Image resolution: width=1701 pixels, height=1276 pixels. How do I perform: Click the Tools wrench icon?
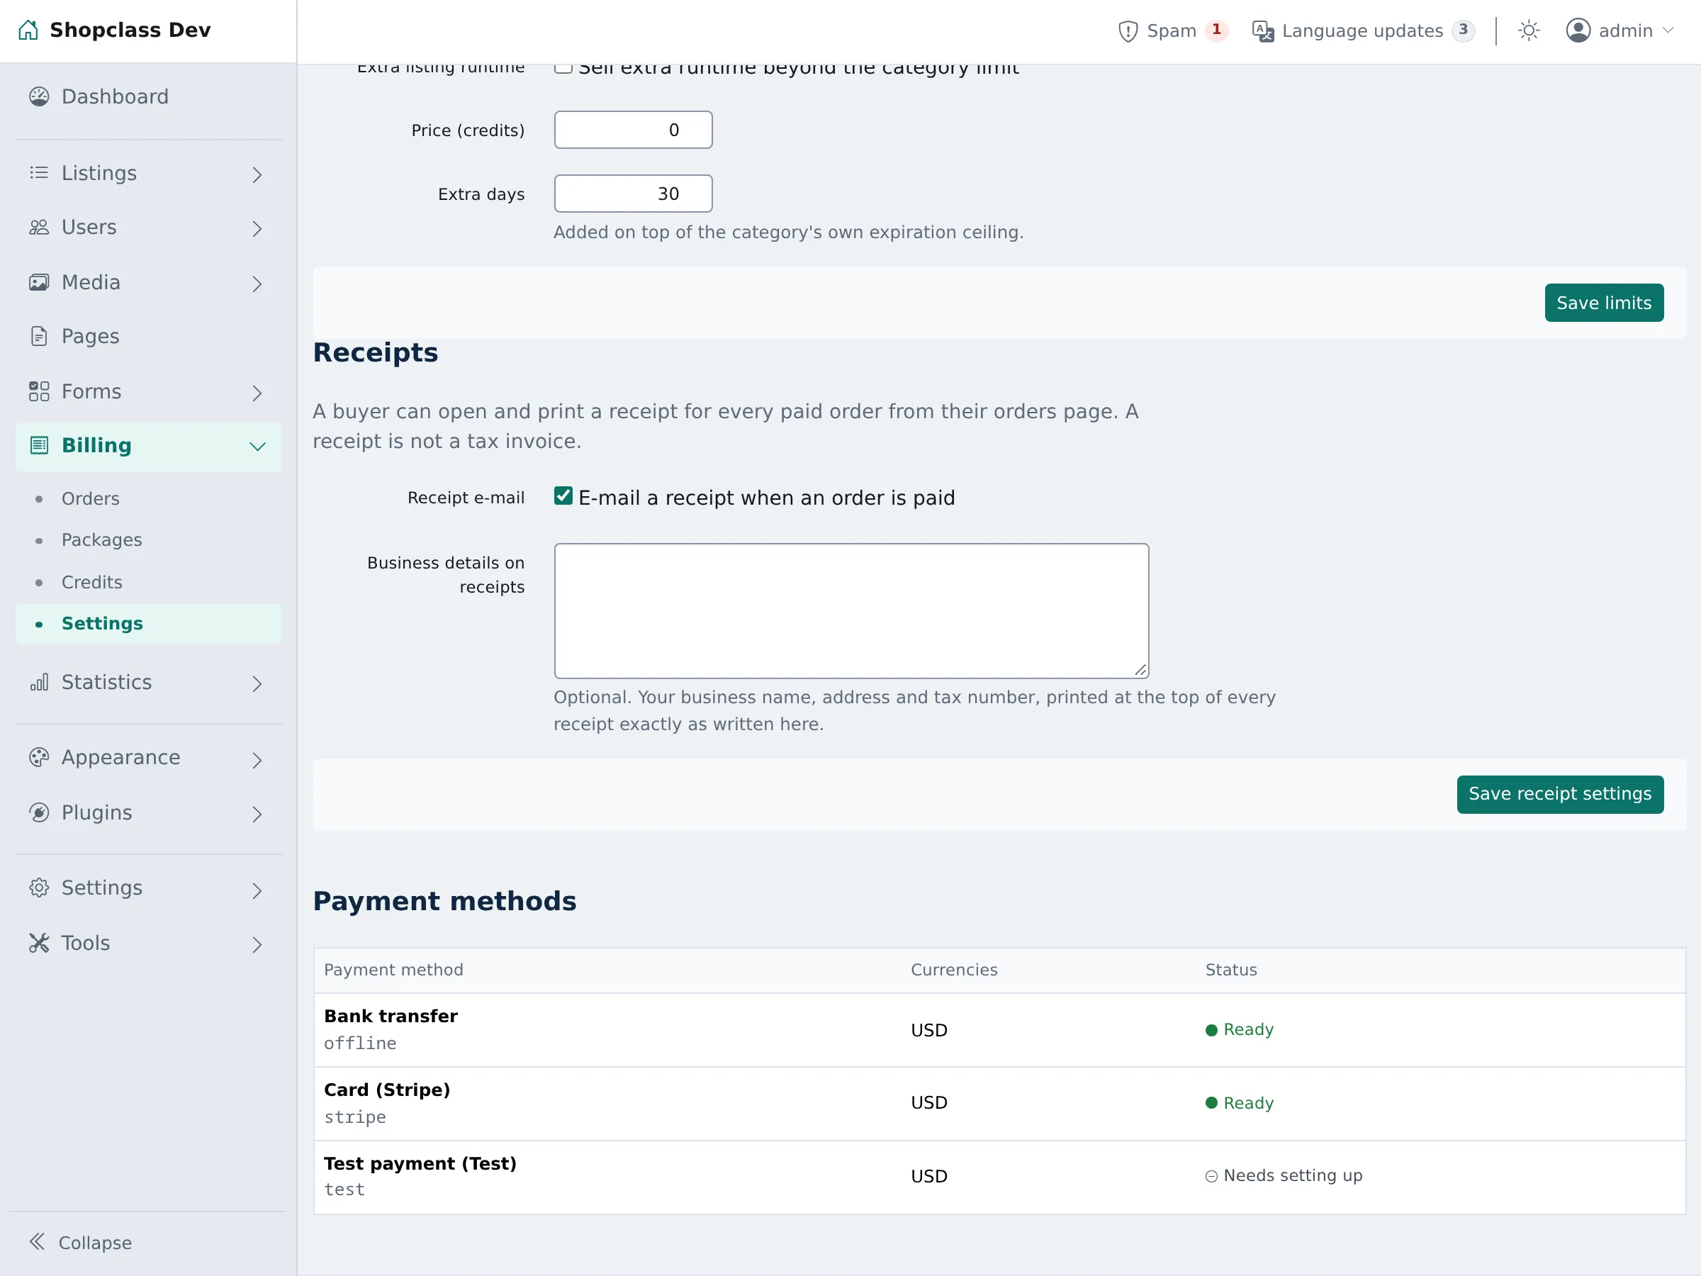(39, 943)
